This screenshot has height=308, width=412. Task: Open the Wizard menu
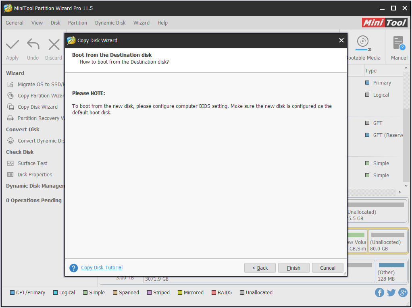(x=141, y=23)
